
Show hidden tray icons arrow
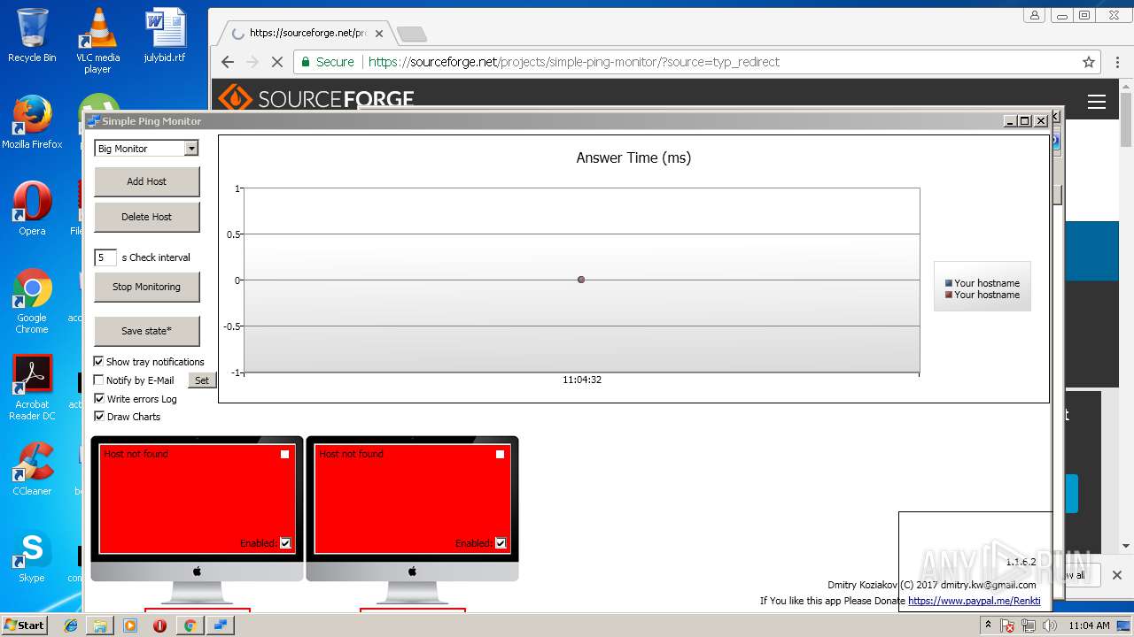point(989,625)
